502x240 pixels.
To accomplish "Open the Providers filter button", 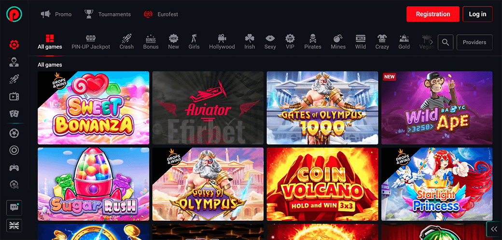I will coord(474,42).
